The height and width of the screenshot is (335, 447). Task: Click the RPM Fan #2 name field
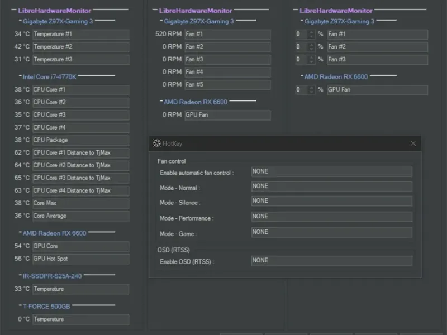click(x=227, y=47)
